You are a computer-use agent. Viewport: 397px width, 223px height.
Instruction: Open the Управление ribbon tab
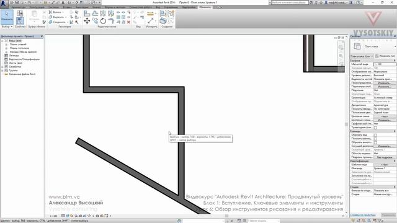pyautogui.click(x=171, y=7)
